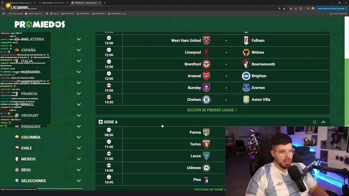349x196 pixels.
Task: Click the Parma team crest
Action: coord(206,132)
